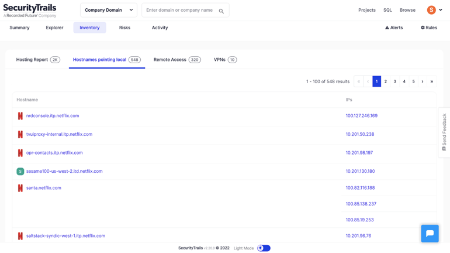Switch to the Explorer tab
The image size is (450, 253).
54,28
